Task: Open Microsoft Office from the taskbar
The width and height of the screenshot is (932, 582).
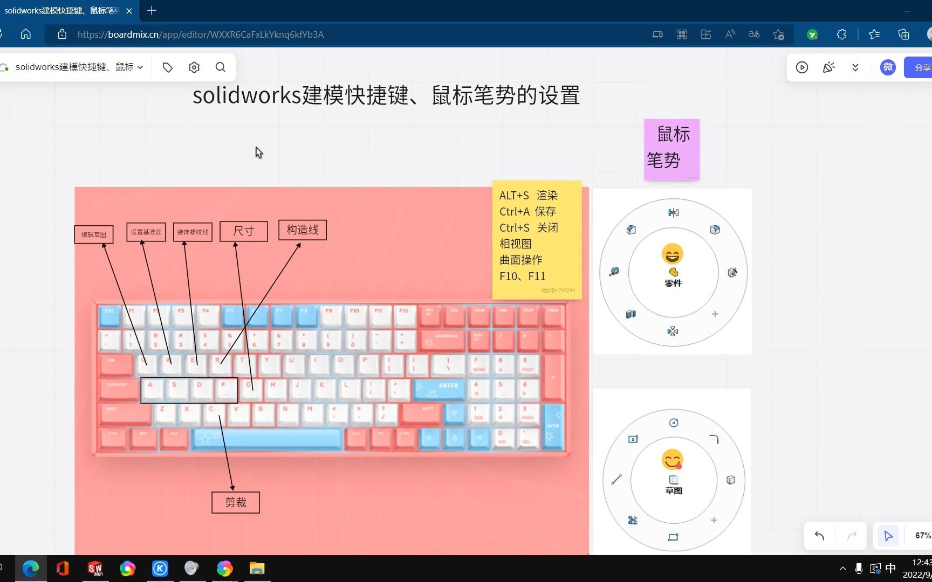Action: [x=63, y=568]
